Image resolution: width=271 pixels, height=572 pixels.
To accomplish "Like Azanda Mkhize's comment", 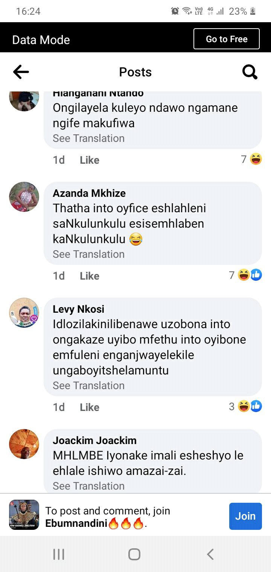I will pyautogui.click(x=90, y=276).
